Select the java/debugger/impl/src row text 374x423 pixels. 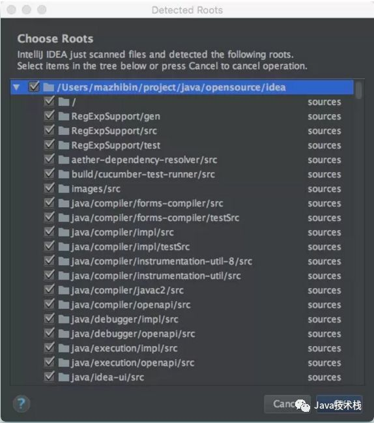click(124, 319)
